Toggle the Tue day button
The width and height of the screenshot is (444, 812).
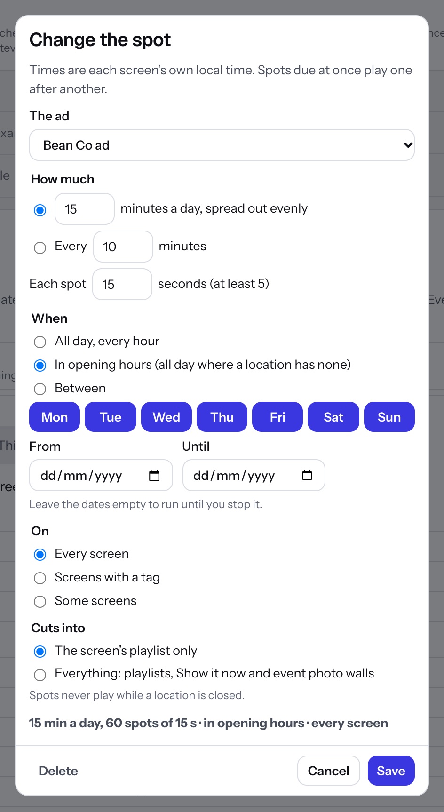tap(111, 417)
